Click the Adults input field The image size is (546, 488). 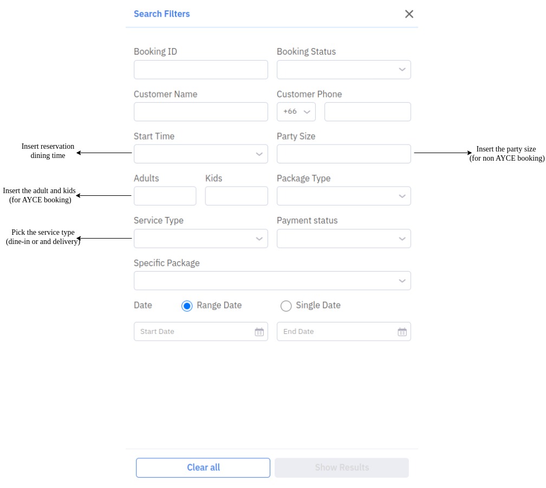pyautogui.click(x=165, y=196)
